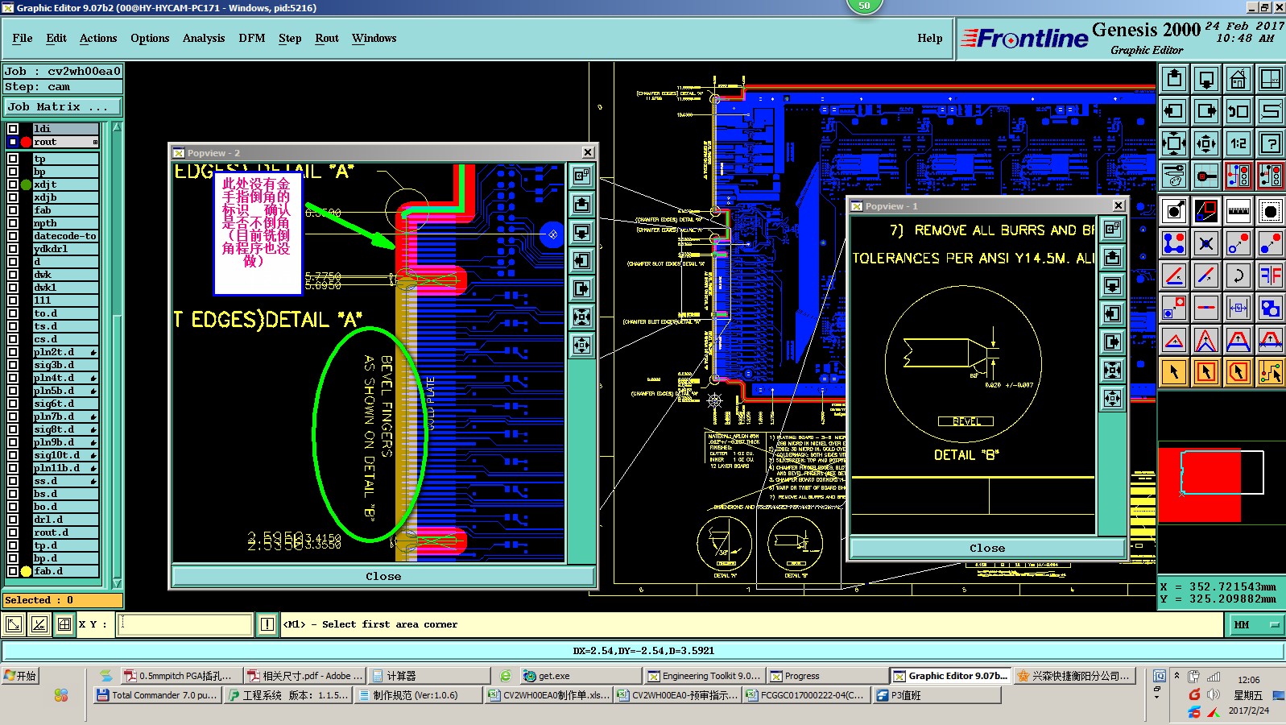
Task: Click the 1:2 zoom scale icon
Action: tap(1238, 143)
